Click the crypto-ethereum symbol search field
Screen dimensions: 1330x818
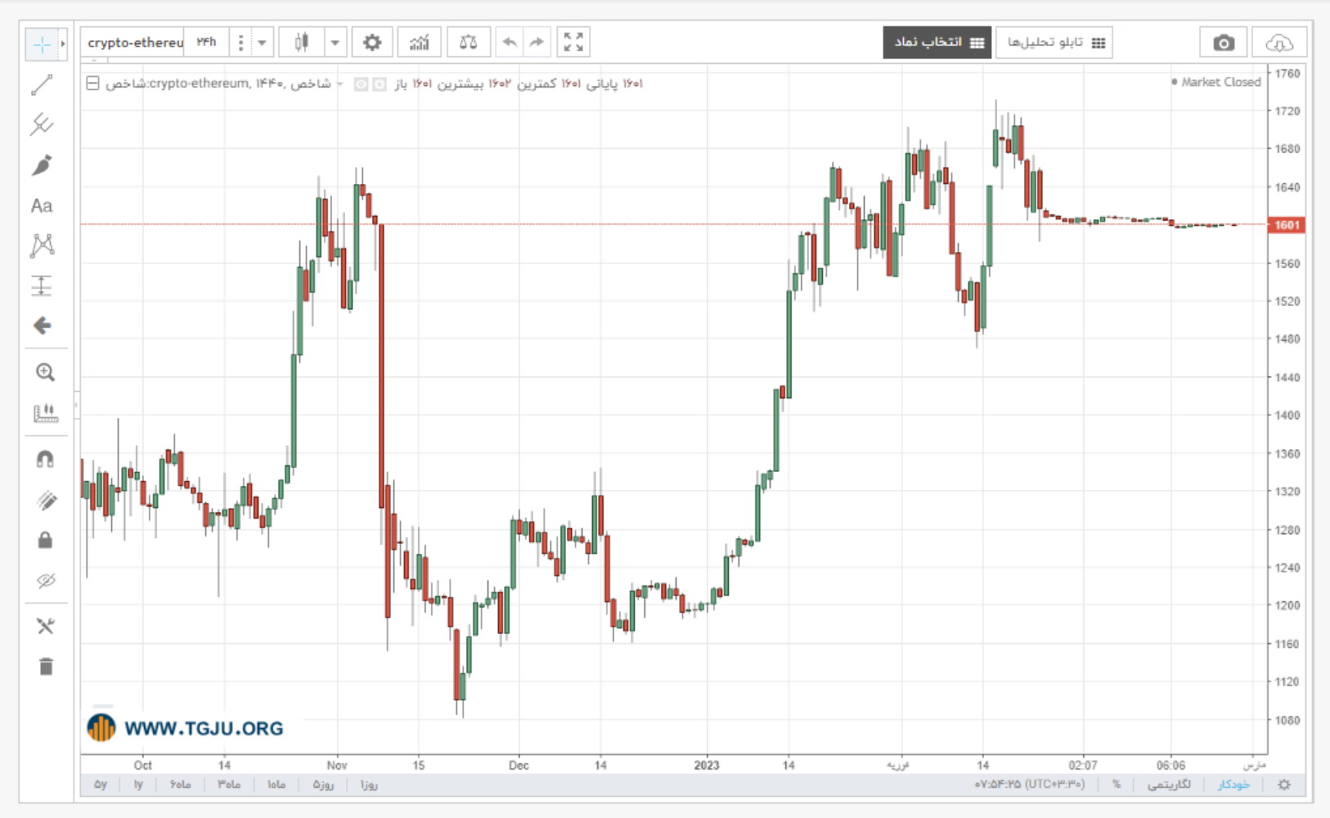pyautogui.click(x=133, y=43)
